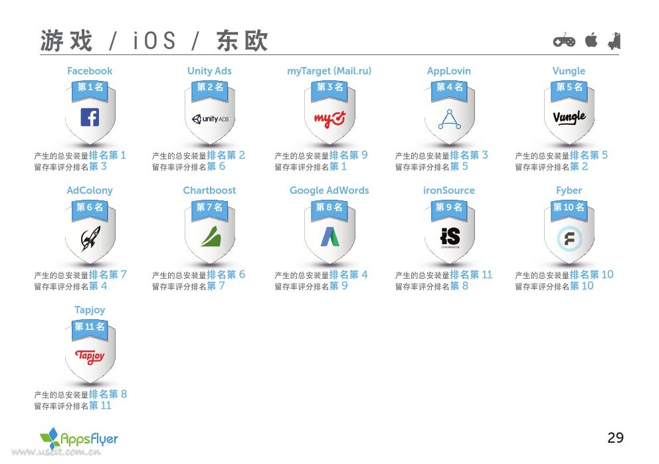
Task: Click the Chartboost green logo
Action: pos(211,236)
